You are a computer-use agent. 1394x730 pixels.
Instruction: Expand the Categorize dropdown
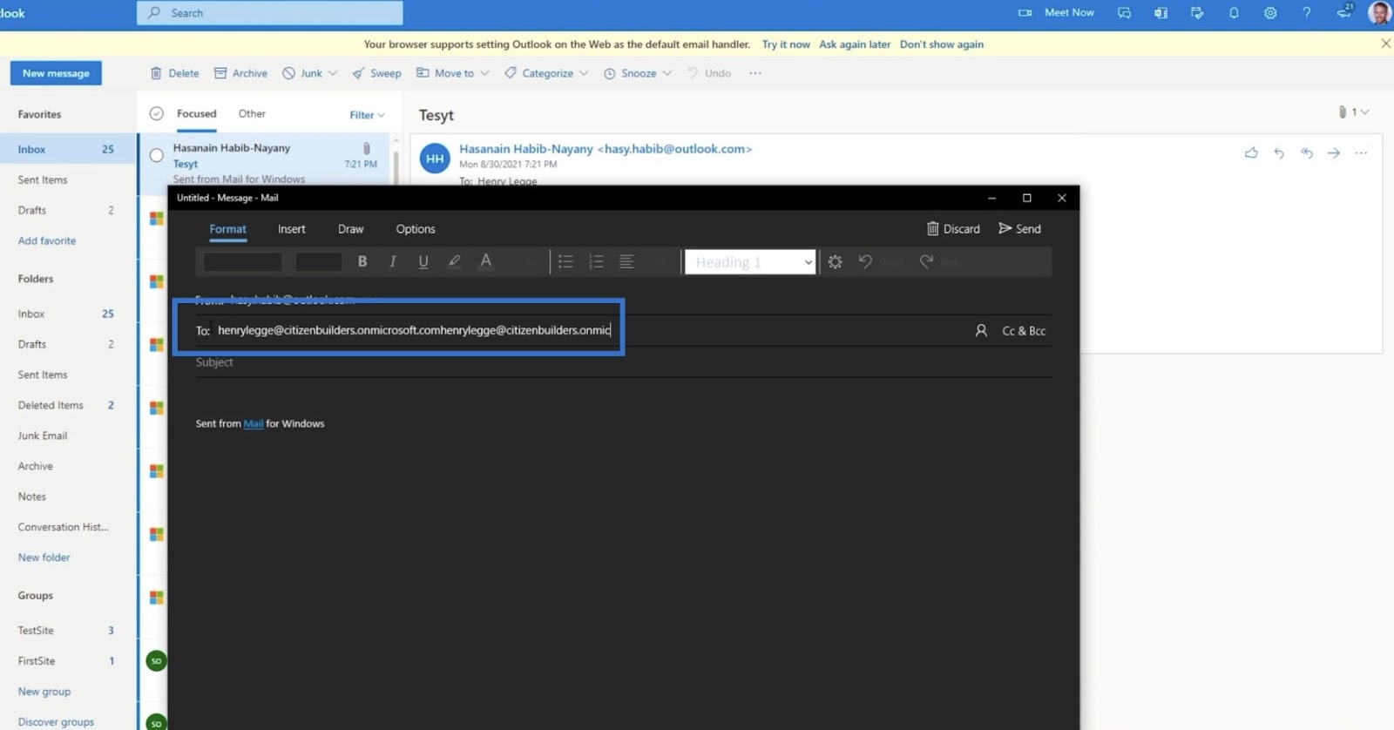pos(584,73)
